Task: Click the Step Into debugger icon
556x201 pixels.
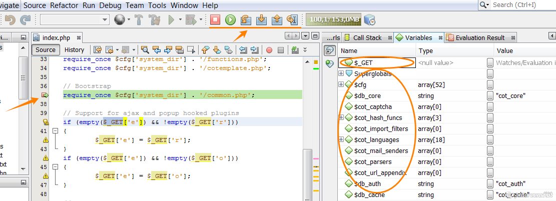Action: coord(261,19)
